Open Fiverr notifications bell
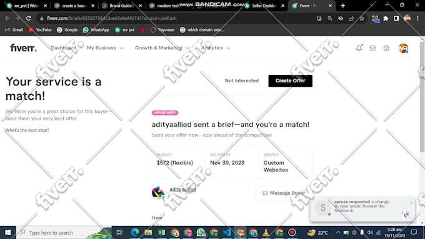Screen dimensions: 425x239 click(359, 48)
